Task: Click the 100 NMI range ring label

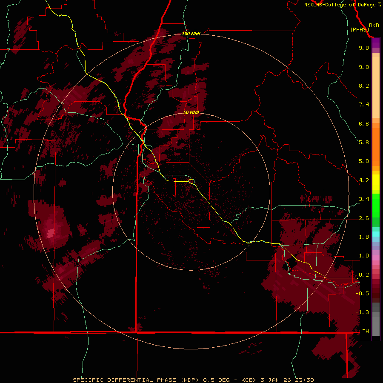Action: (x=191, y=34)
